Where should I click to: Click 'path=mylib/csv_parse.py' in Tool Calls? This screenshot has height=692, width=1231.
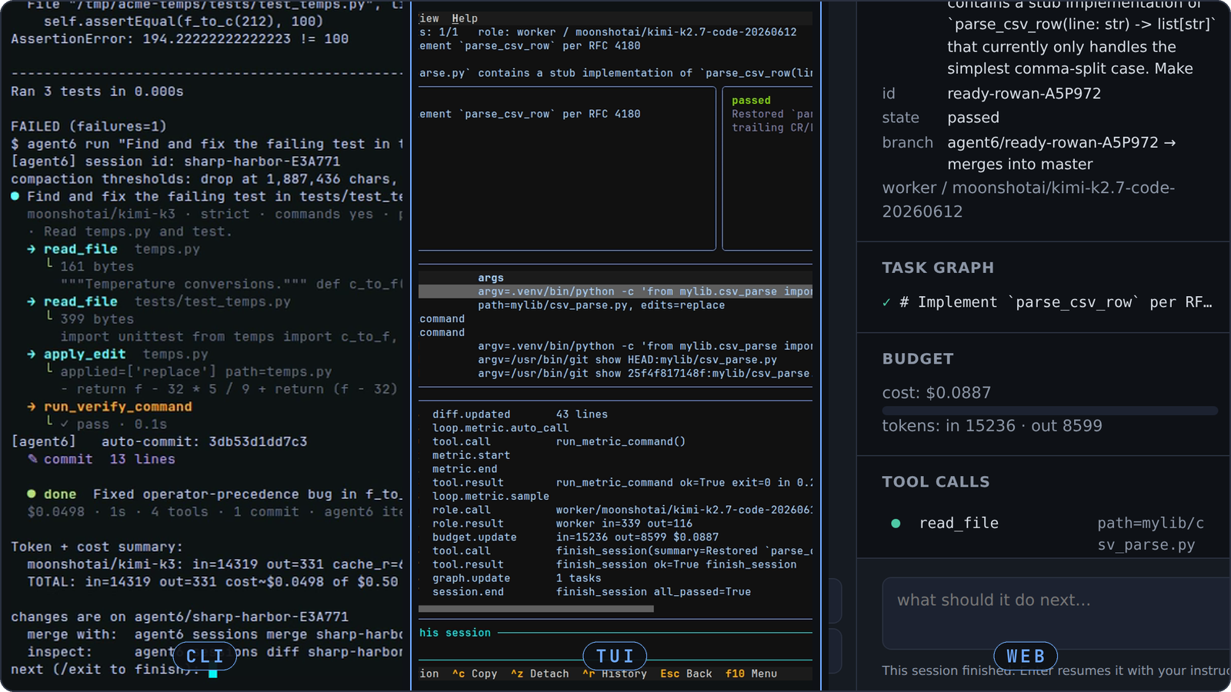pos(1150,534)
